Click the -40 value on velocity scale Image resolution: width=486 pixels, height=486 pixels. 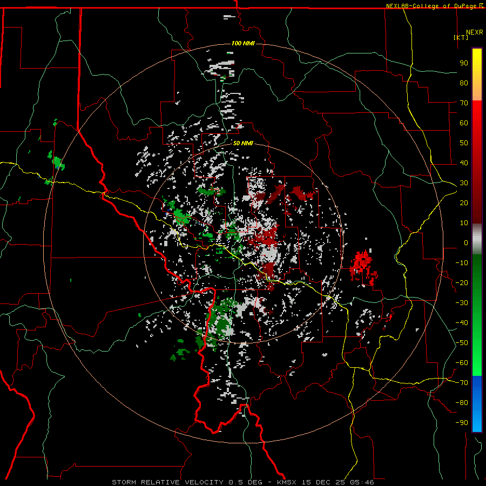[462, 323]
